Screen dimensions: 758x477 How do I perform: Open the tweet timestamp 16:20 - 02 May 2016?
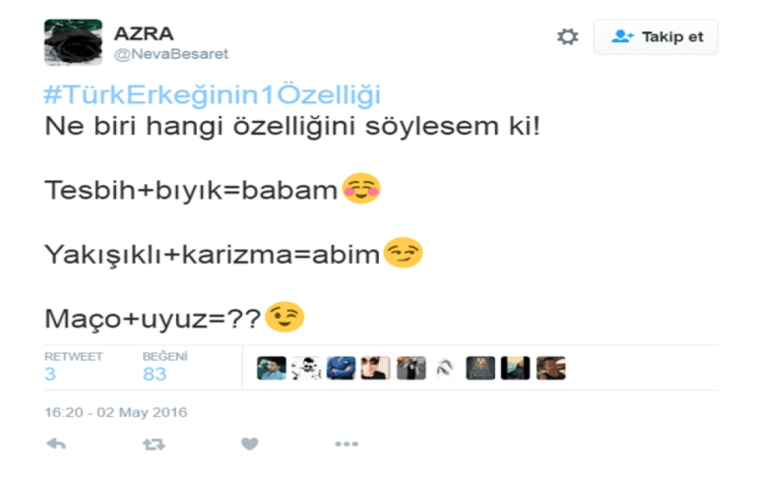point(115,412)
